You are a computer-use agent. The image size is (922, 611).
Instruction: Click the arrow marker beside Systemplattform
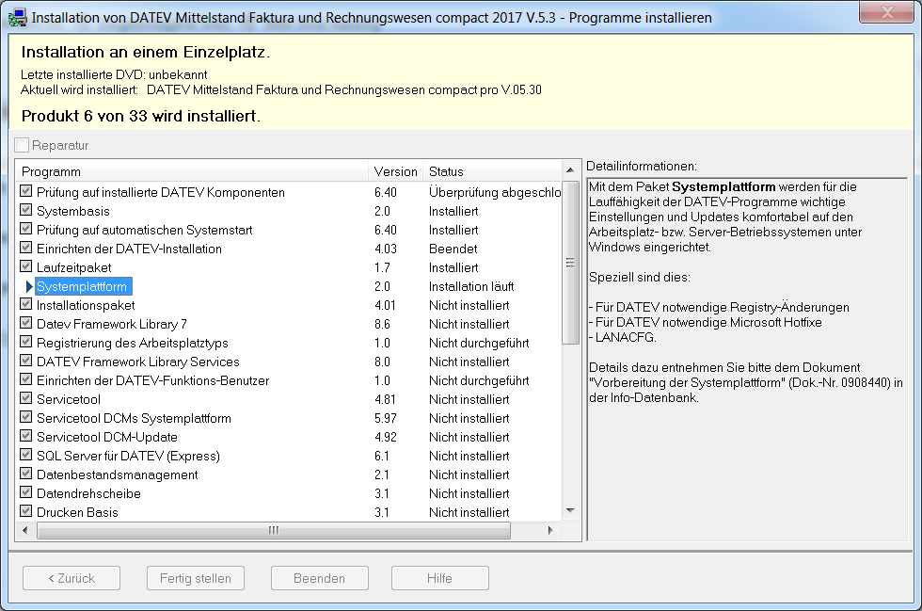[x=29, y=286]
